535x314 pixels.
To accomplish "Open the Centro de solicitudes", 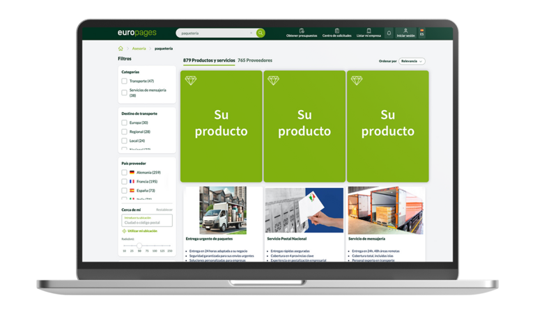I will coord(336,33).
